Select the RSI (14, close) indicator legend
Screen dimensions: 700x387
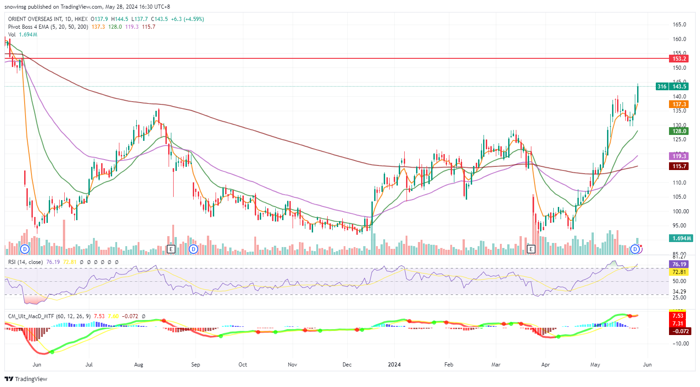click(x=26, y=262)
